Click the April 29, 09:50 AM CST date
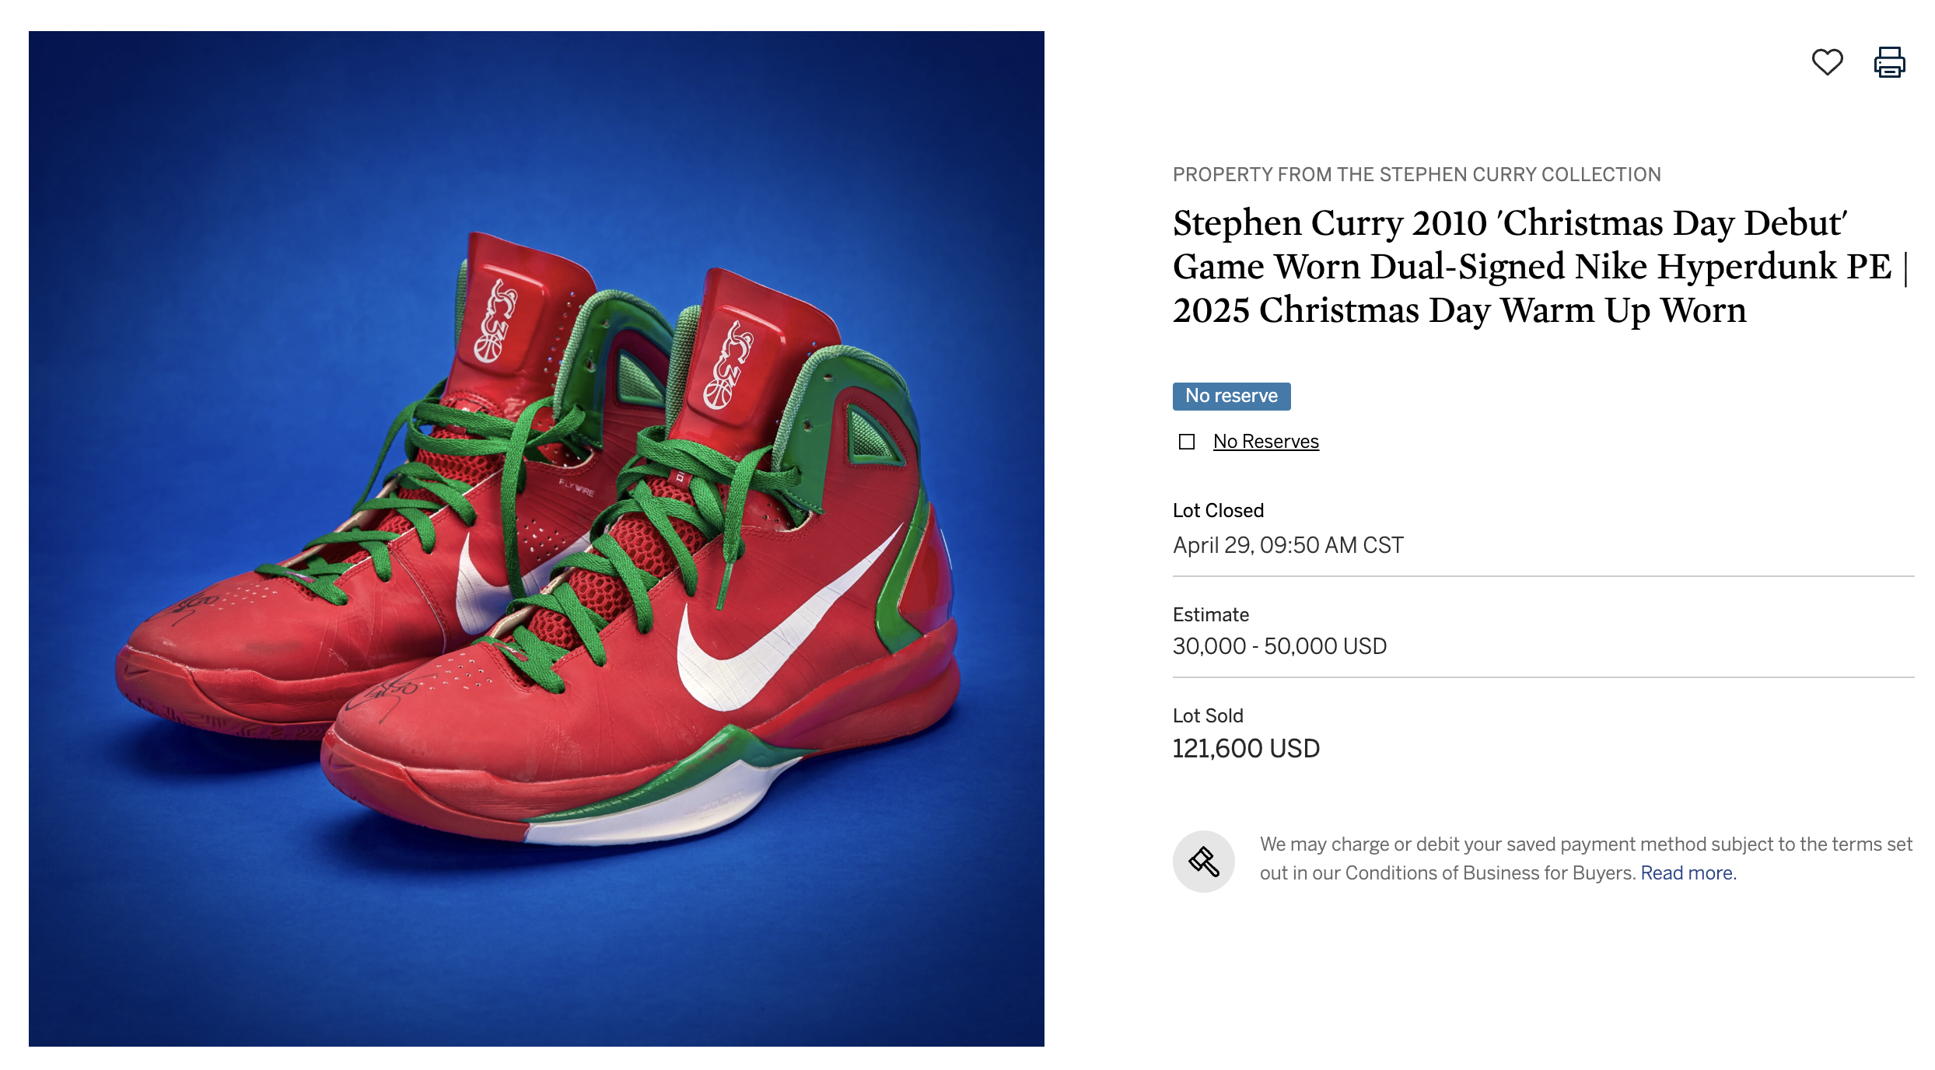This screenshot has height=1070, width=1935. tap(1288, 545)
